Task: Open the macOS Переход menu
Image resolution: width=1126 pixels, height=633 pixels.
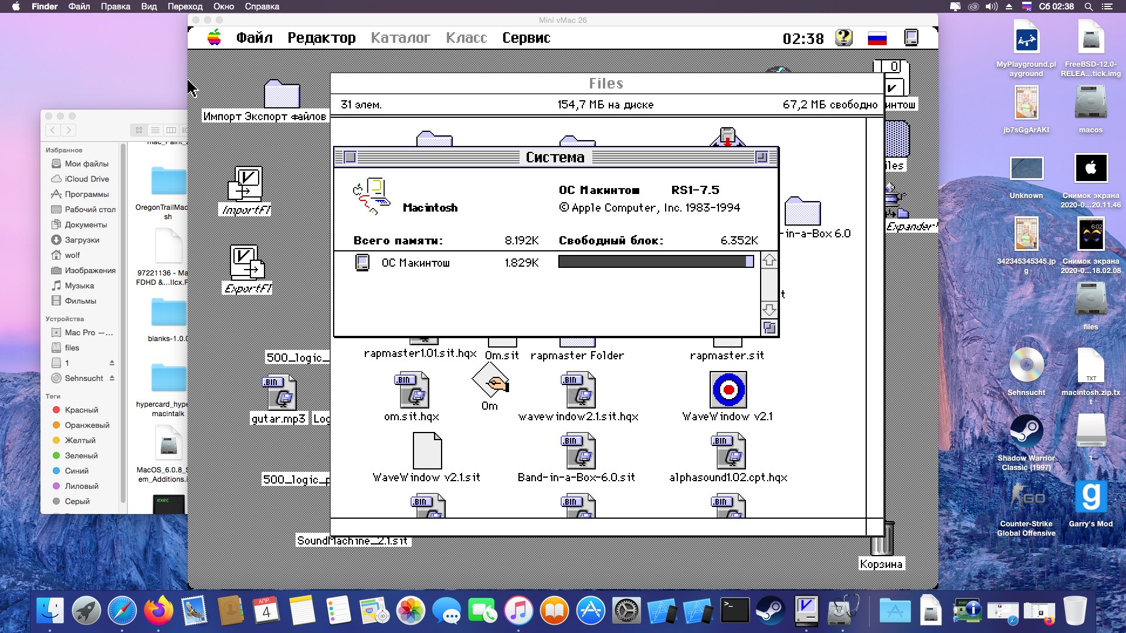Action: tap(185, 6)
